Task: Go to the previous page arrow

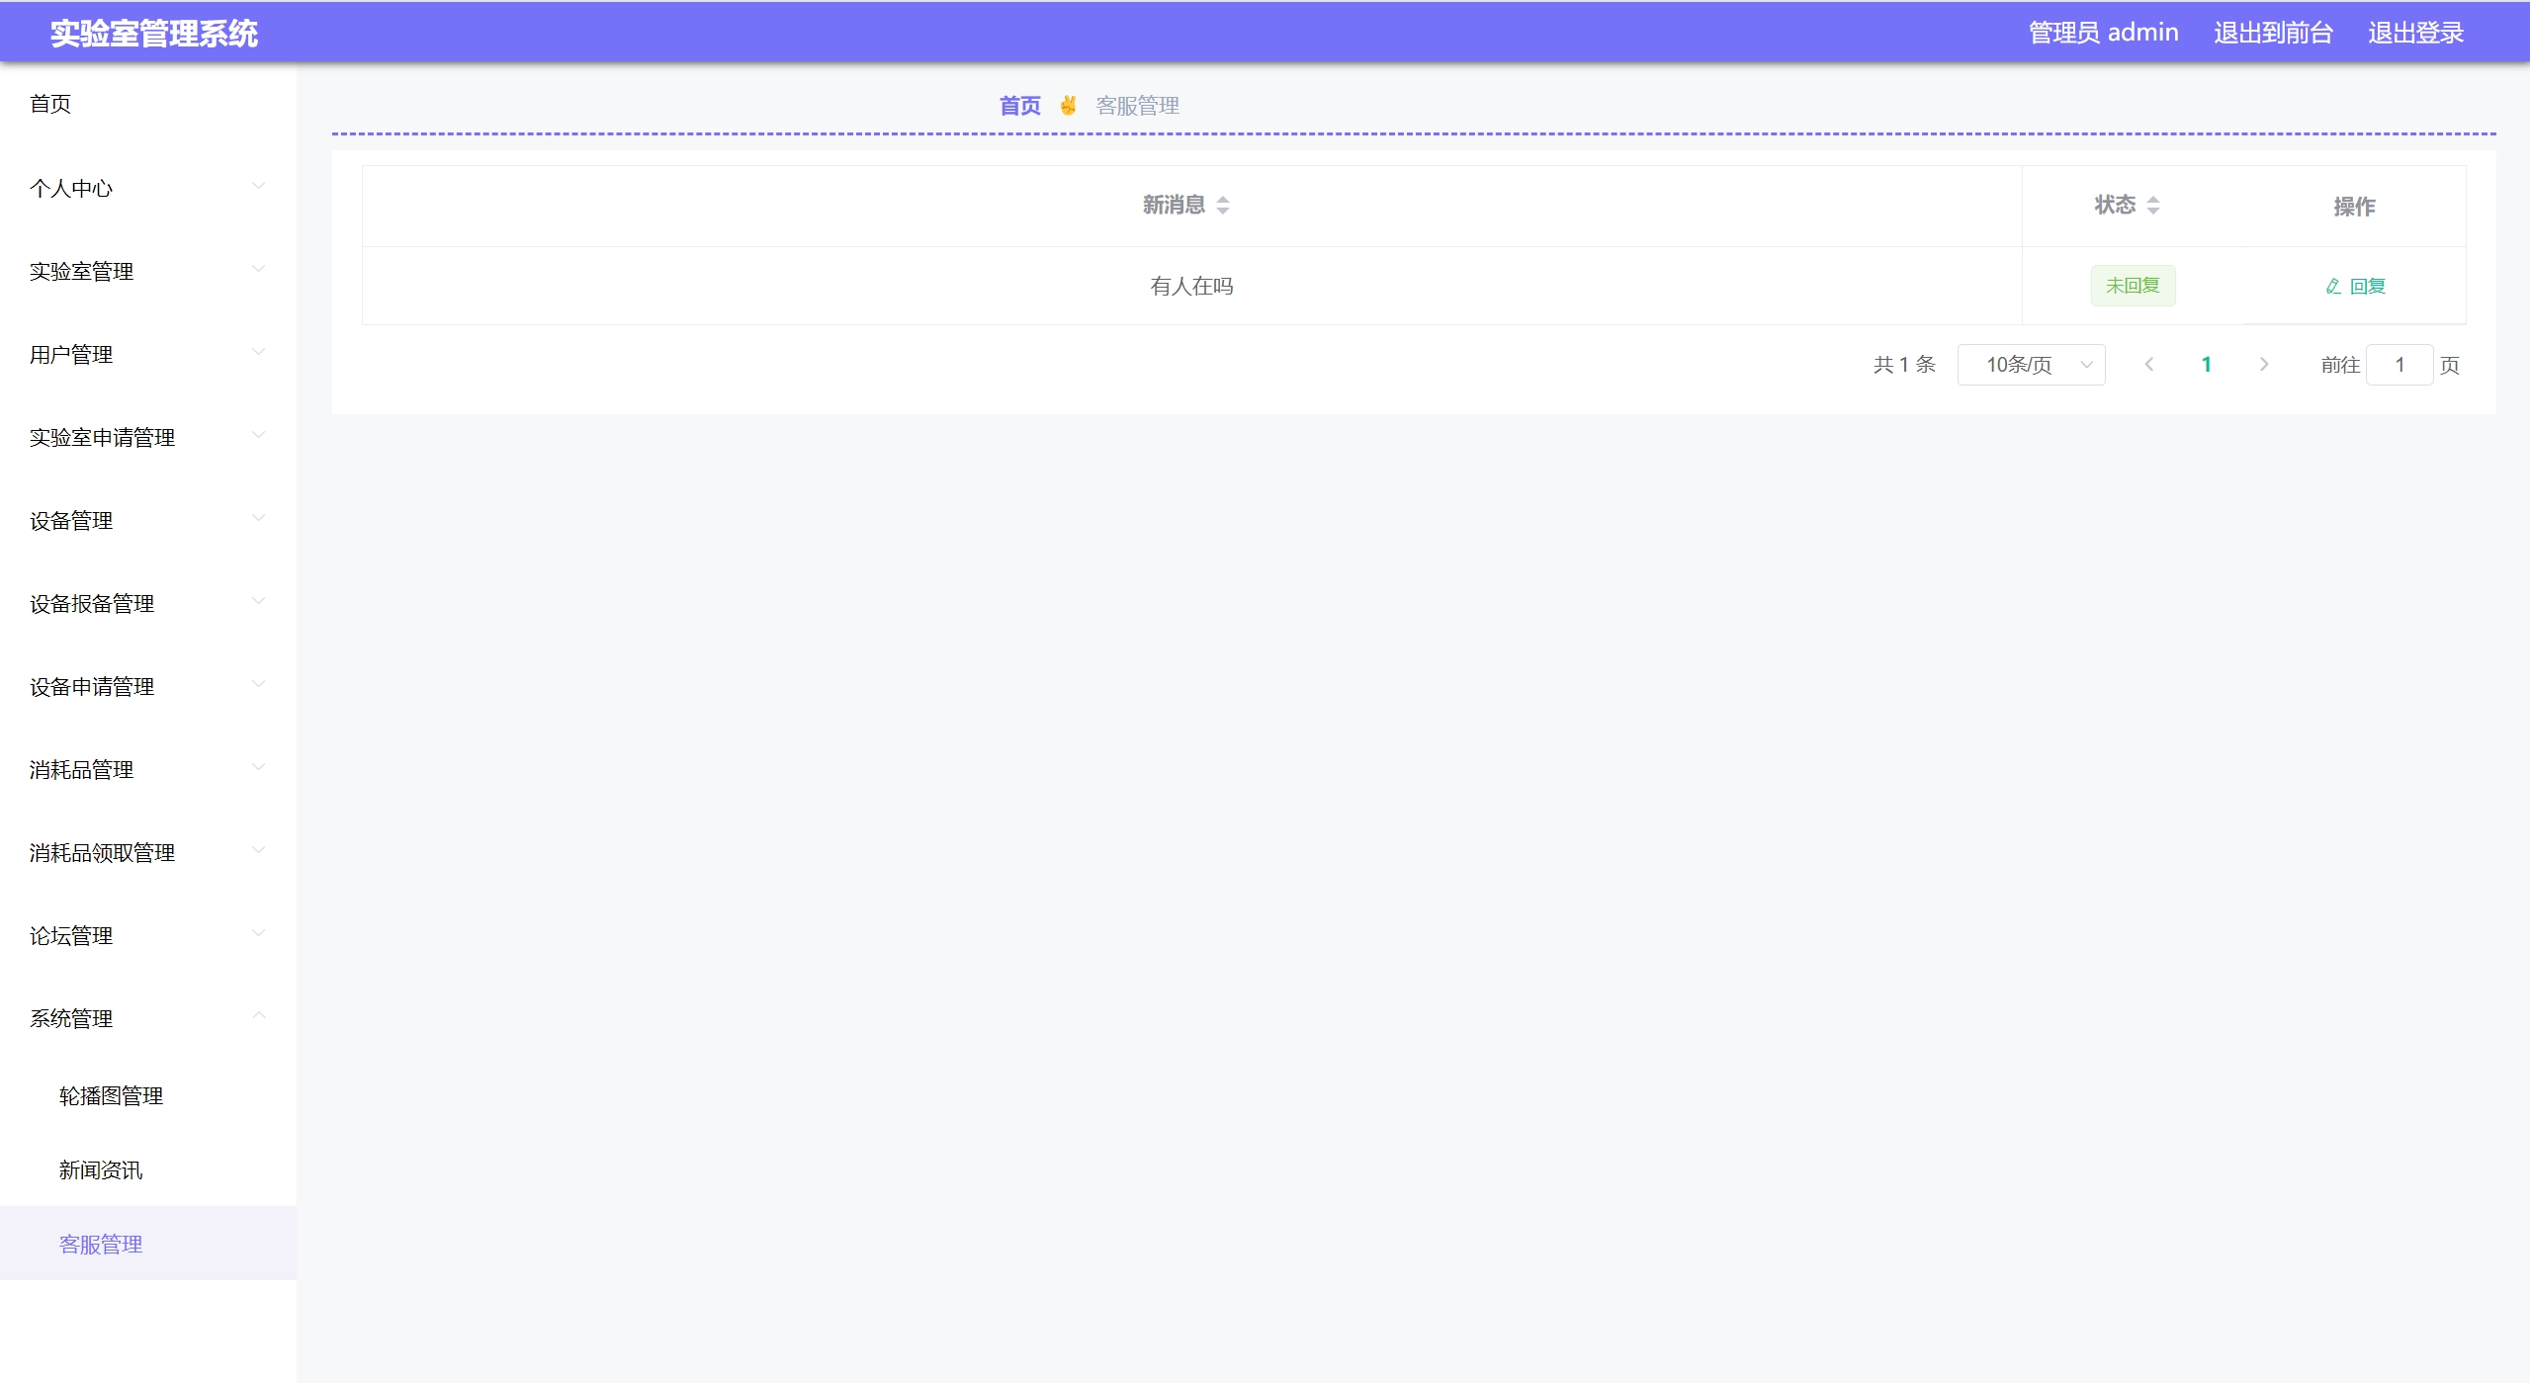Action: 2148,365
